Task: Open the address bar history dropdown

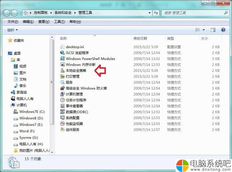Action: click(x=150, y=13)
